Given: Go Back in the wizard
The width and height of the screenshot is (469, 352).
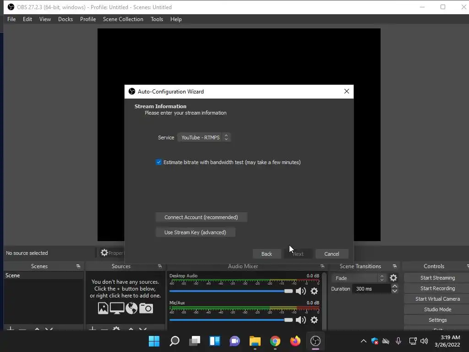Looking at the screenshot, I should 267,254.
